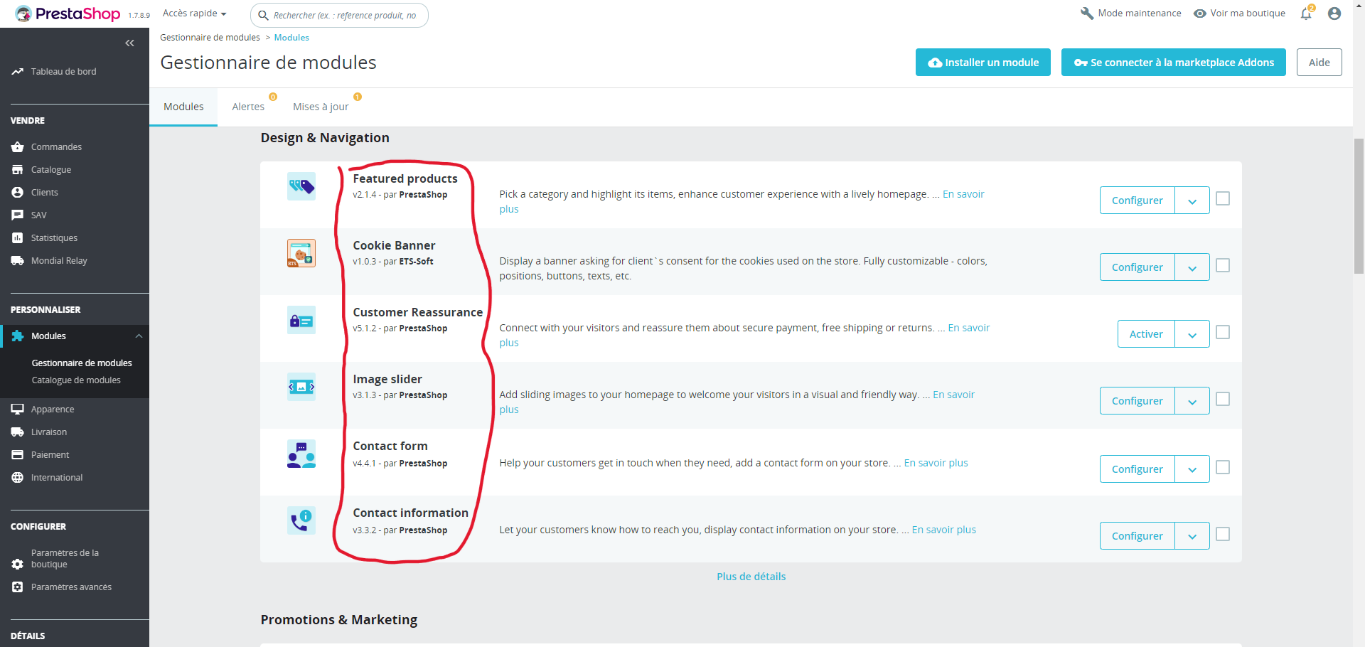
Task: Open the user profile avatar icon
Action: pyautogui.click(x=1334, y=14)
